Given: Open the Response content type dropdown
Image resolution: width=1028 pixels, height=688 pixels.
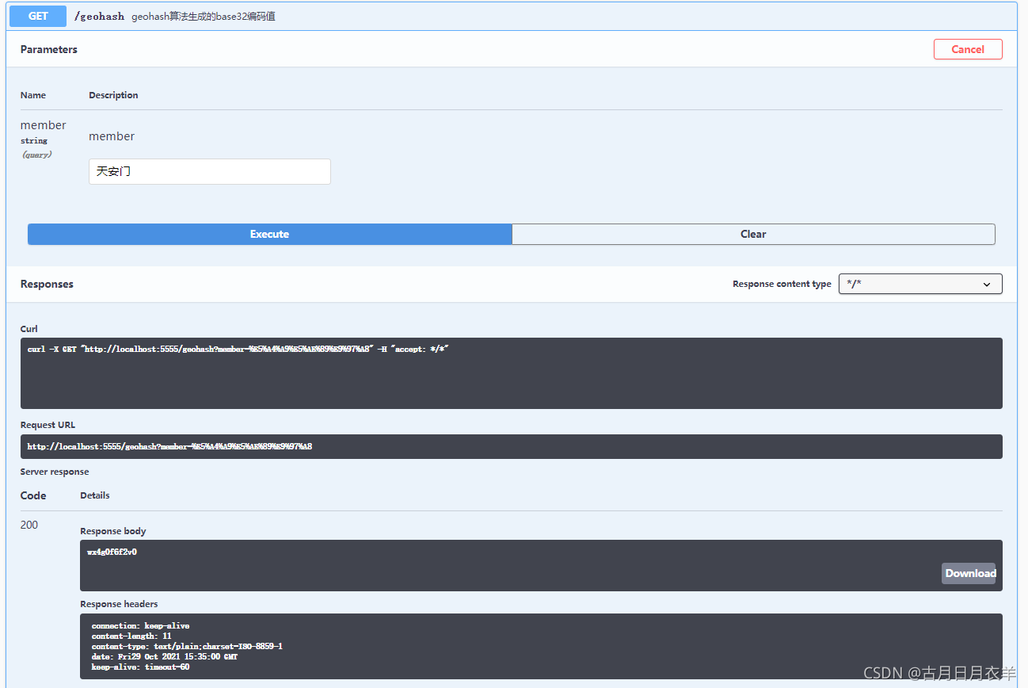Looking at the screenshot, I should click(920, 284).
